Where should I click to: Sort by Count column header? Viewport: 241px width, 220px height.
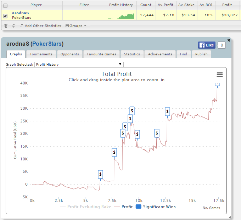146,5
